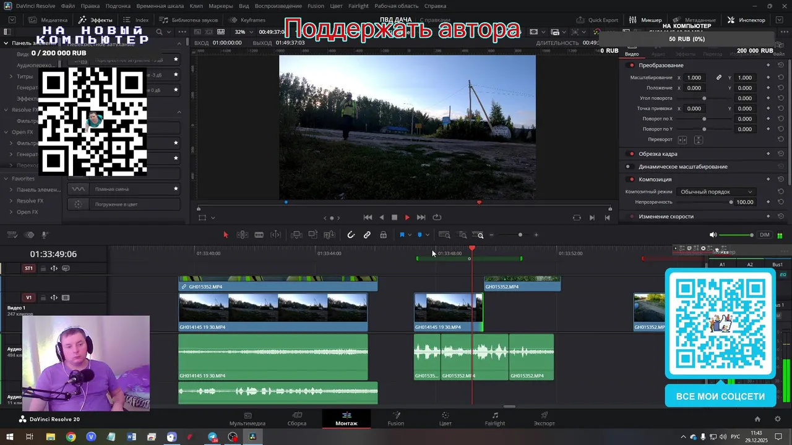Image resolution: width=792 pixels, height=445 pixels.
Task: Show the Медиатека panel
Action: (x=48, y=20)
